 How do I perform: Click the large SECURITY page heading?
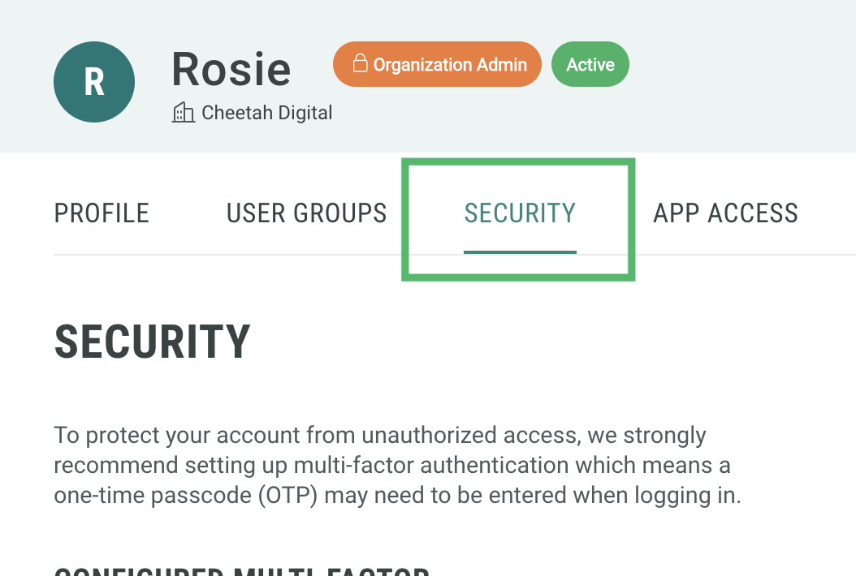(152, 342)
